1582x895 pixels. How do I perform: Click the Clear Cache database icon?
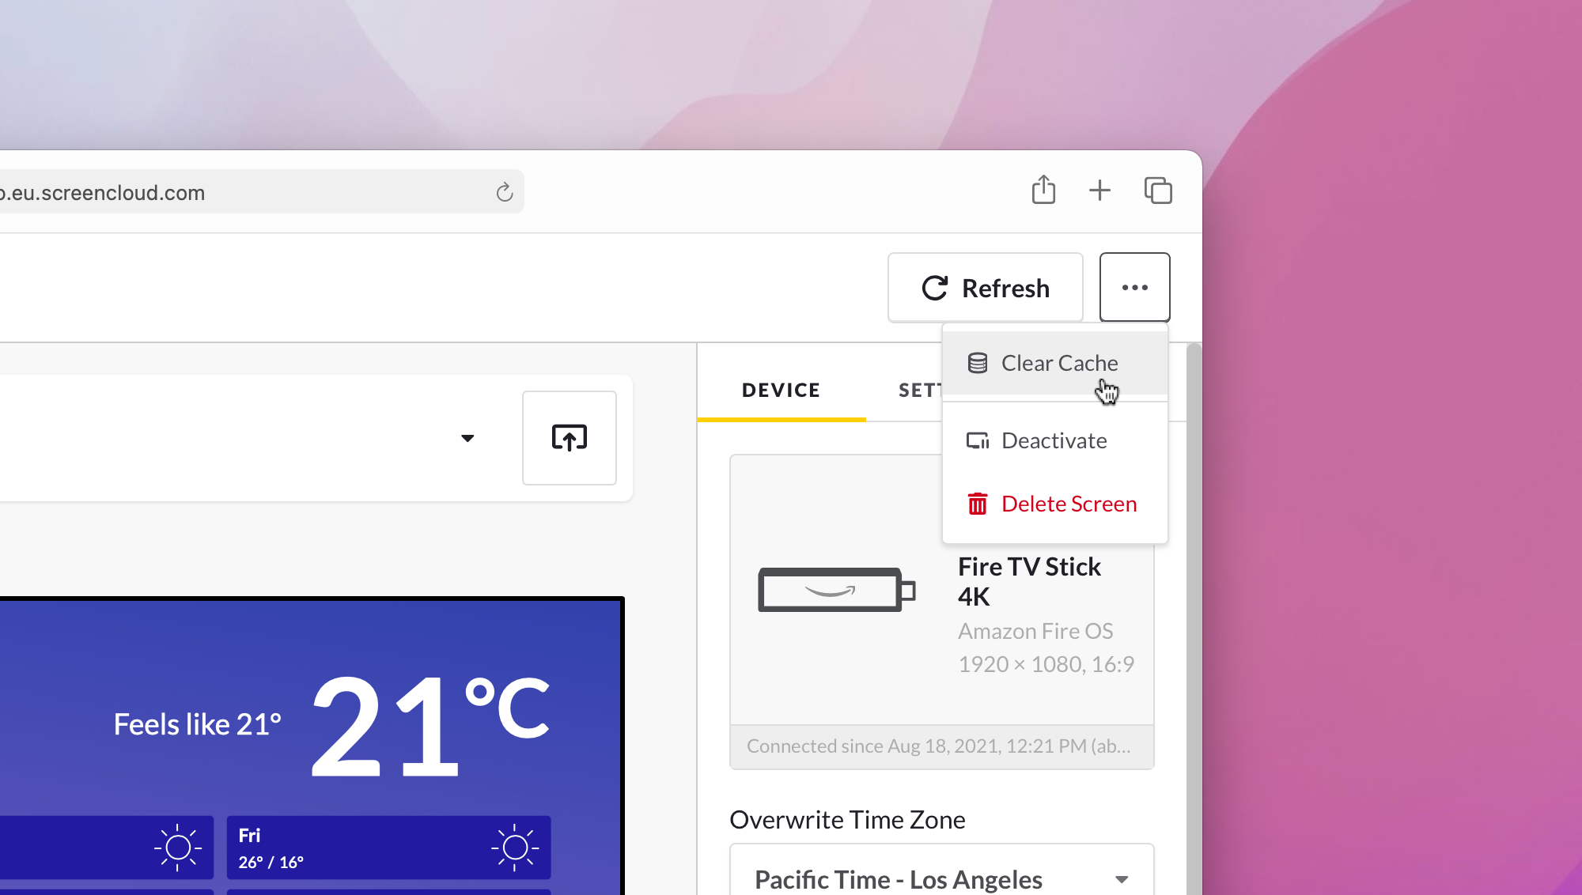(978, 362)
